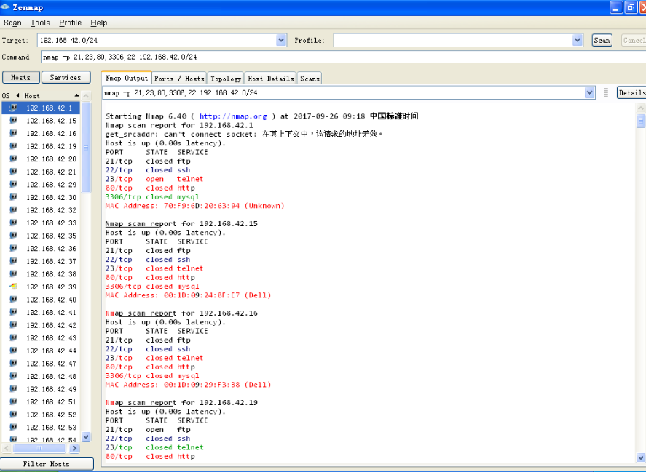Click the OS icon next to 192.168.42.47
This screenshot has height=472, width=646.
12,364
